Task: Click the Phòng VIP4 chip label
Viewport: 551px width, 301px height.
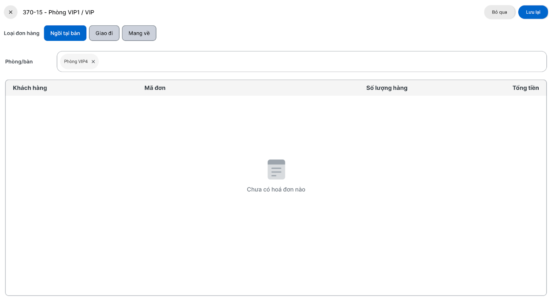Action: pyautogui.click(x=76, y=62)
